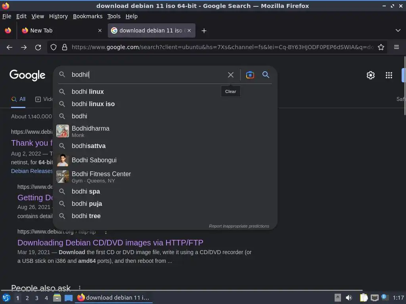Open the taskbar start menu icon
This screenshot has width=406, height=304.
(6, 298)
